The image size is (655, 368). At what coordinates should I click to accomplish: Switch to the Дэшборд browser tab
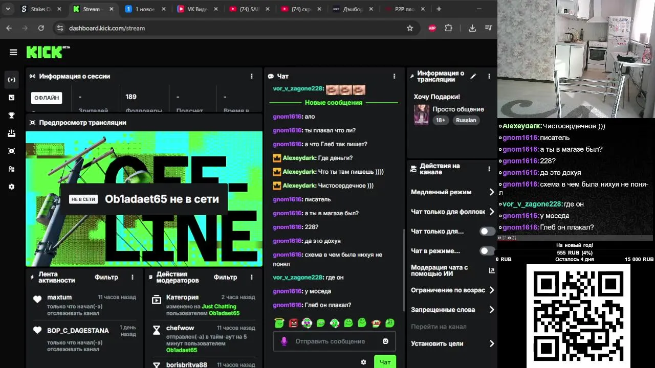(x=353, y=9)
